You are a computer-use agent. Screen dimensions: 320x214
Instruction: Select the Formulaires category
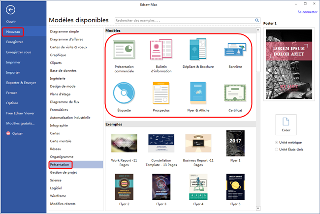click(x=59, y=110)
